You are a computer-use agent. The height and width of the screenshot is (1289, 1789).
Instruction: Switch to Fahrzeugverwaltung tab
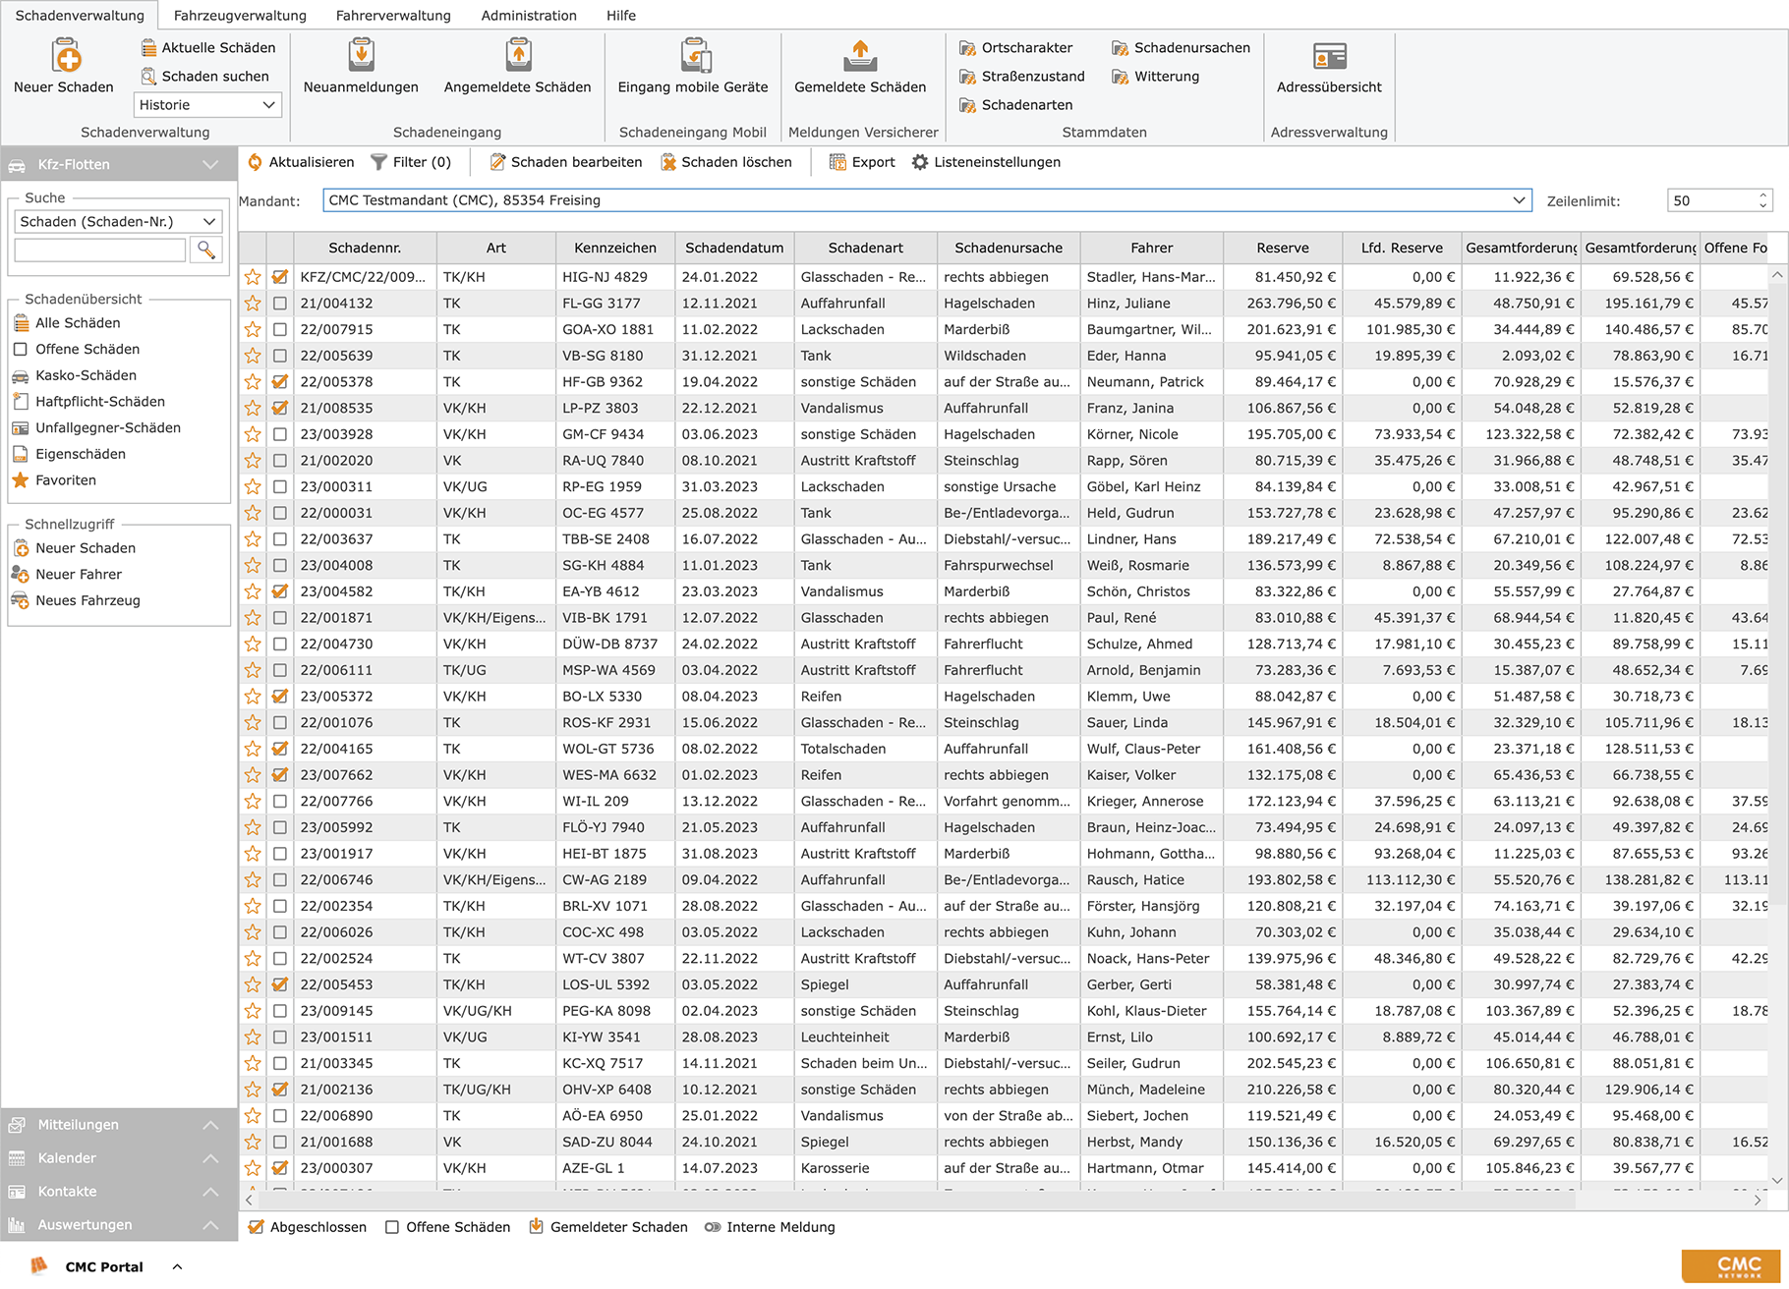click(240, 16)
